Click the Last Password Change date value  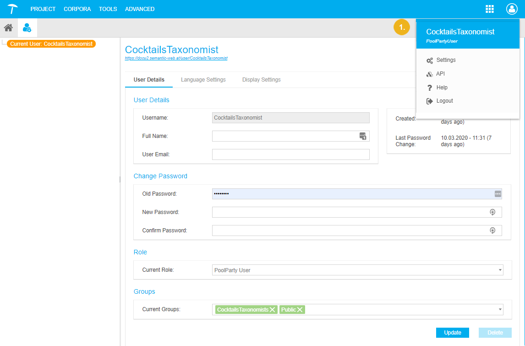pos(466,141)
